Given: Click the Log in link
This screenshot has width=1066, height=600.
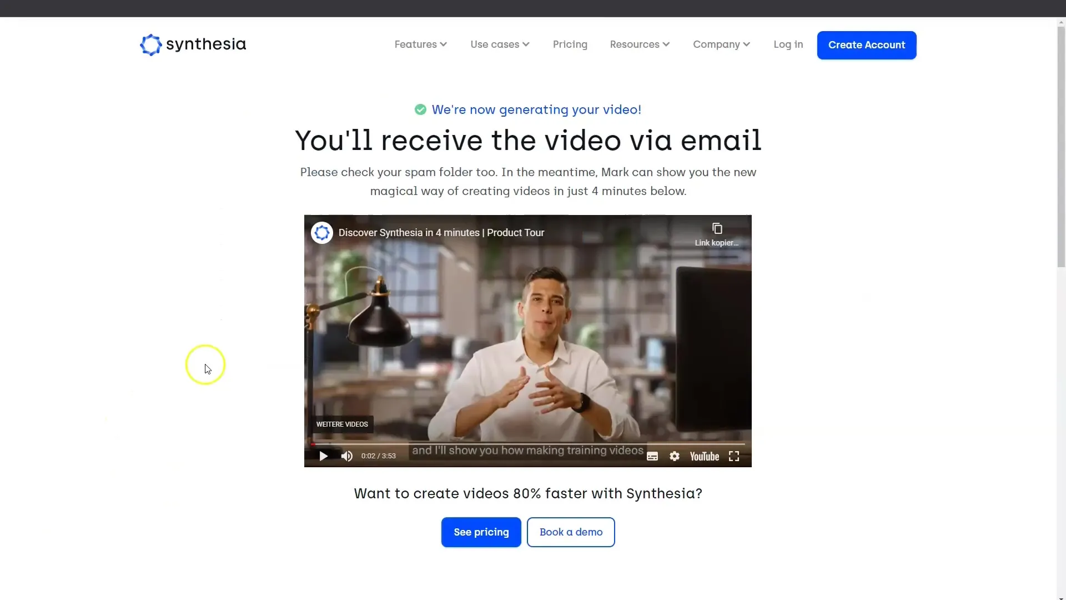Looking at the screenshot, I should pyautogui.click(x=788, y=44).
